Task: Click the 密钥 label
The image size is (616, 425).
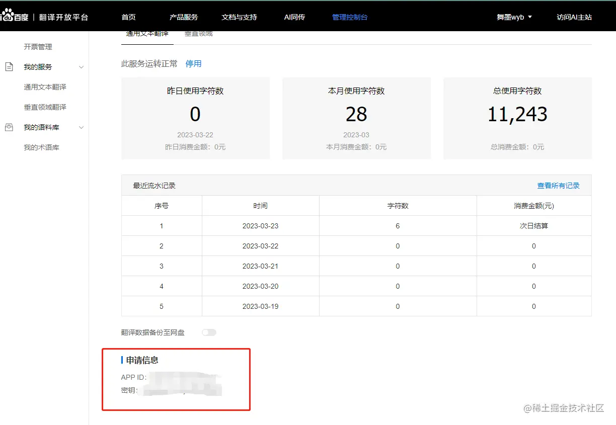Action: coord(129,390)
